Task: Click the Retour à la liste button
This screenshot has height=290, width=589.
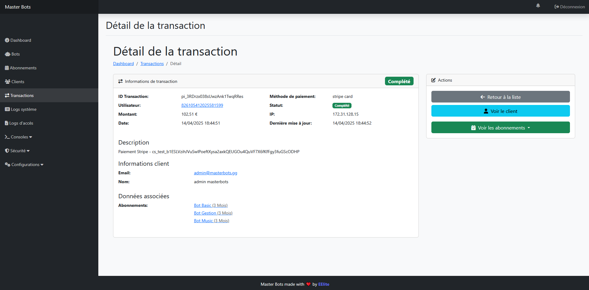Action: tap(500, 97)
